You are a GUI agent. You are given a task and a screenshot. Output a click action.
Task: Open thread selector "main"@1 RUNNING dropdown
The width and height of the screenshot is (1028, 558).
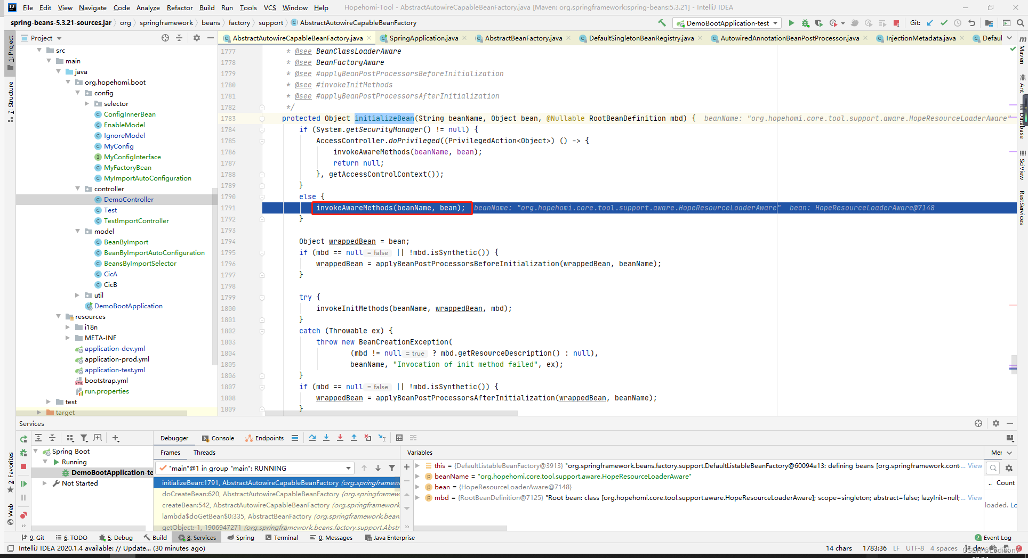255,468
